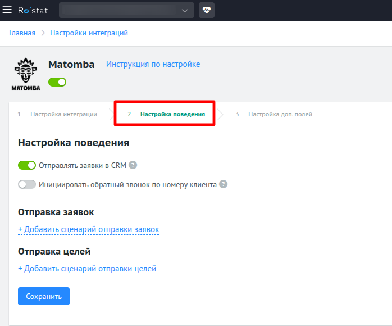
Task: Click the Matomba logo image
Action: click(x=26, y=74)
